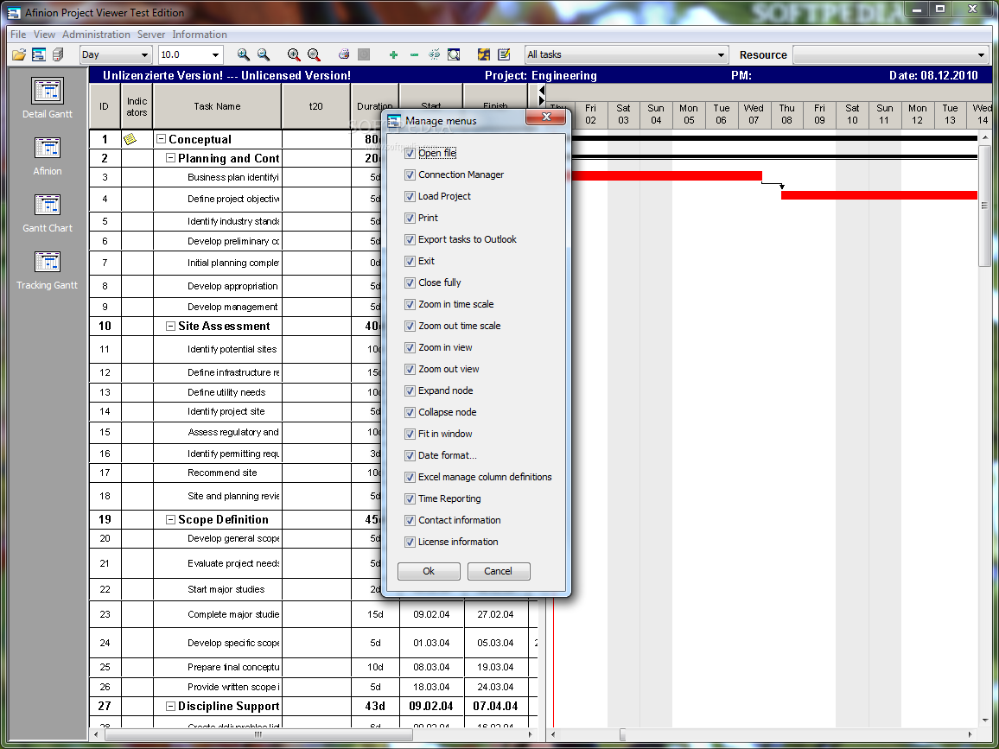Toggle the Fit in window checkbox

(x=410, y=435)
